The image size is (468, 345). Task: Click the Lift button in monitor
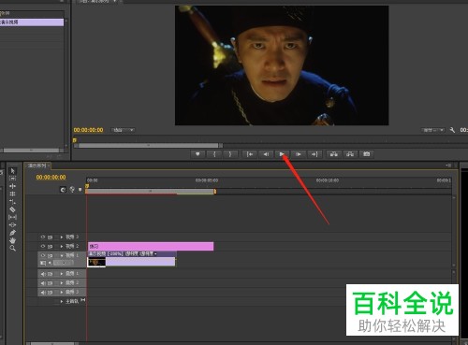point(334,154)
